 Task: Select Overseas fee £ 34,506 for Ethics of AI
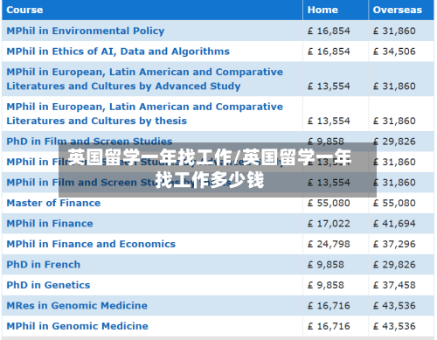[x=394, y=52]
